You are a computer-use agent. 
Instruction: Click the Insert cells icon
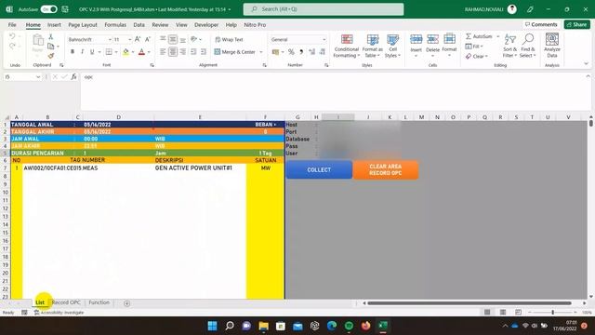[x=416, y=39]
